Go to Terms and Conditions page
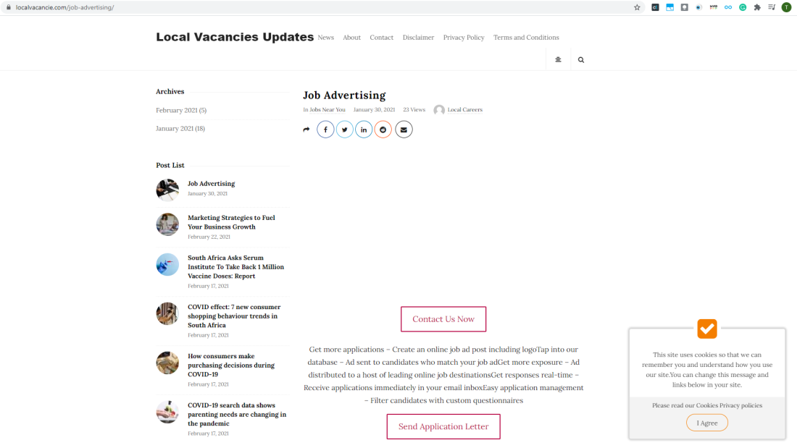The image size is (797, 448). tap(526, 38)
